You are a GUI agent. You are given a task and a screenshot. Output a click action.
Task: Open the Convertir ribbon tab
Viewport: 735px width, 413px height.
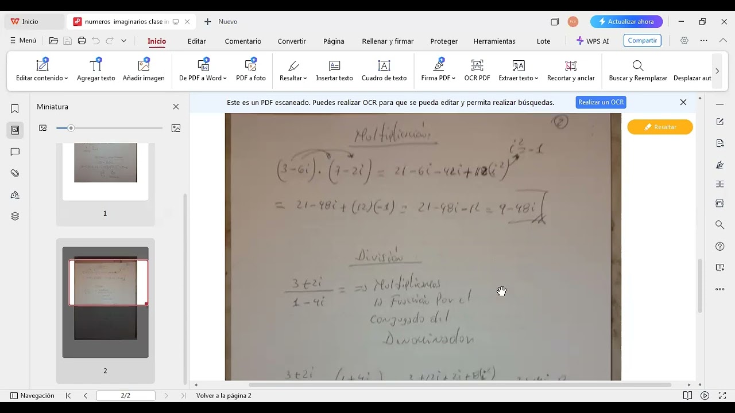point(292,41)
